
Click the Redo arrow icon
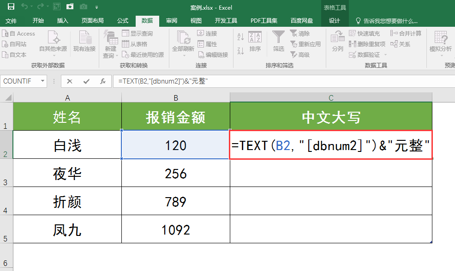coord(40,6)
